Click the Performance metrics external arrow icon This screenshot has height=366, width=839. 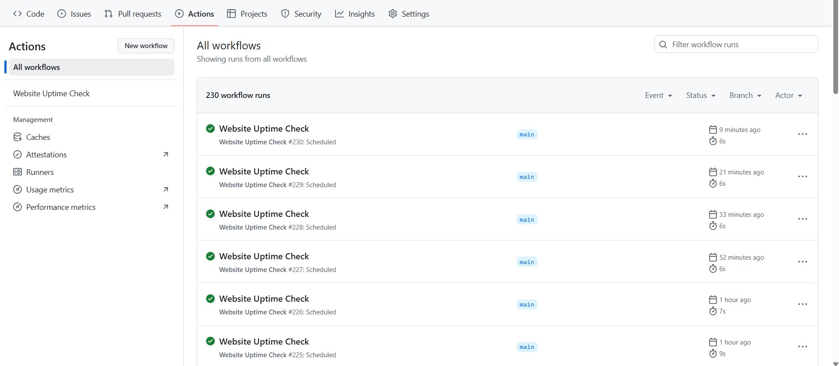point(166,207)
